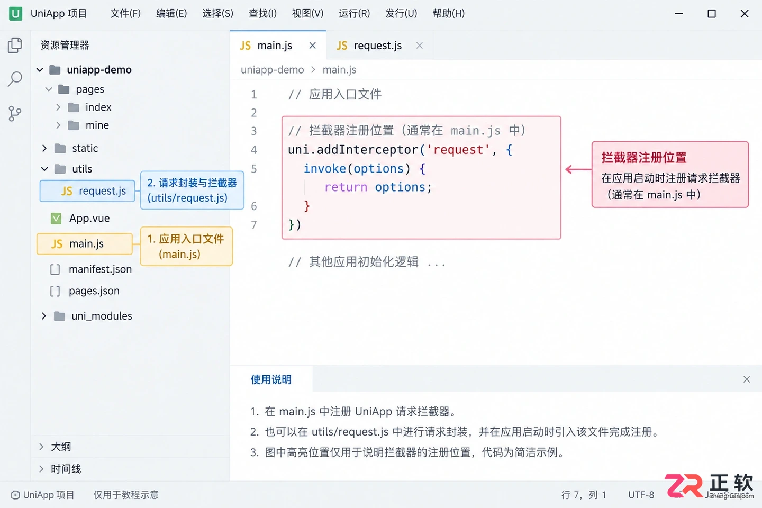The height and width of the screenshot is (508, 762).
Task: Open the 文件(F) menu
Action: pyautogui.click(x=125, y=14)
